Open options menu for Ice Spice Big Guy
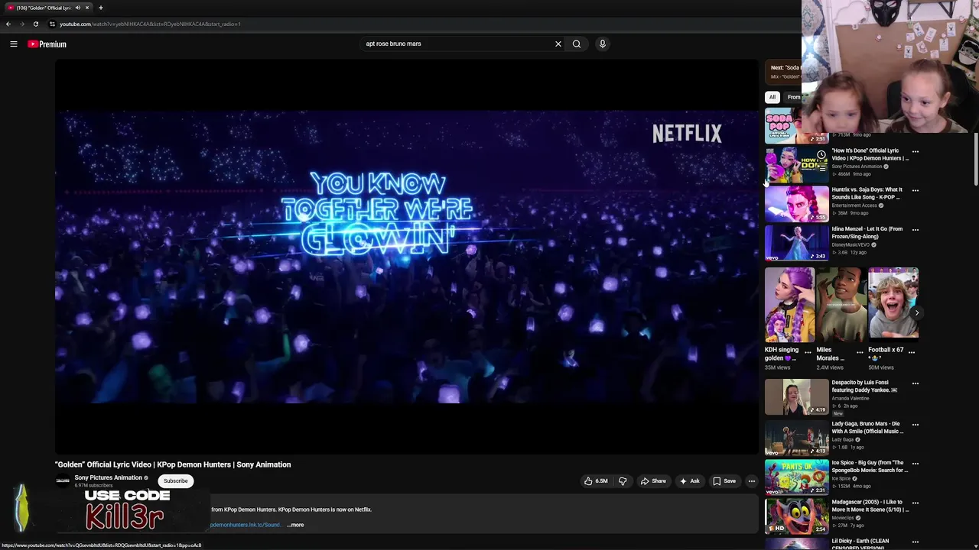The image size is (979, 550). 916,464
